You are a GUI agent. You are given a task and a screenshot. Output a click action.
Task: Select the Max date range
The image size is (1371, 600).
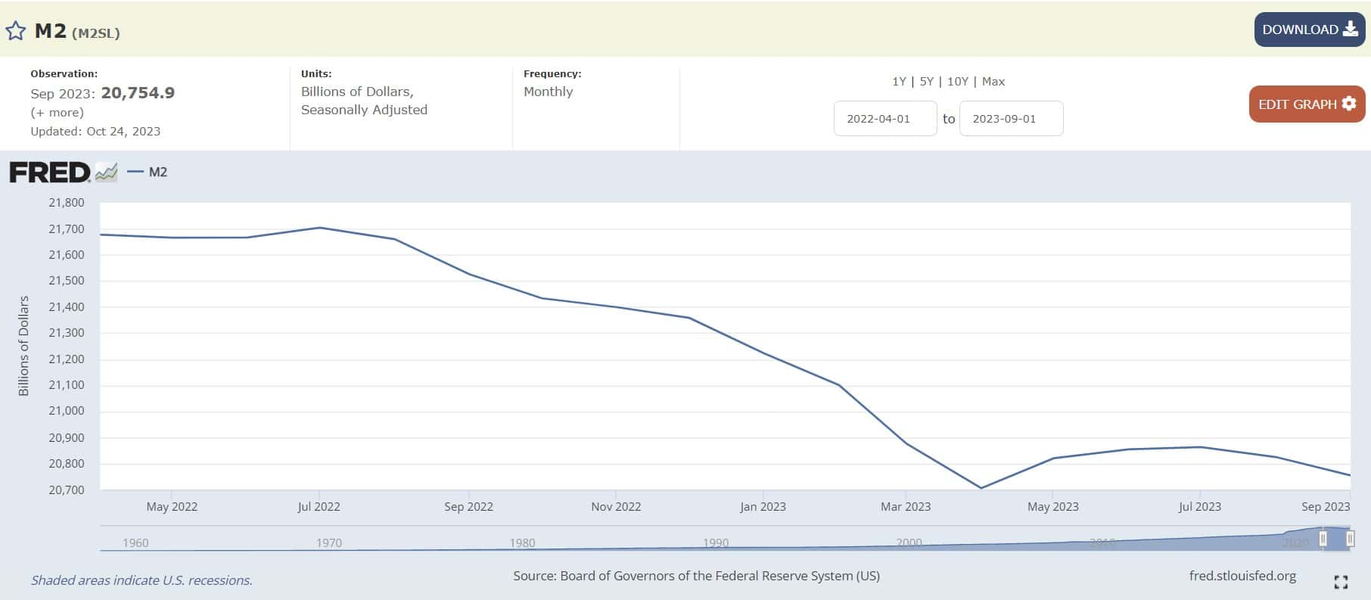[x=993, y=81]
